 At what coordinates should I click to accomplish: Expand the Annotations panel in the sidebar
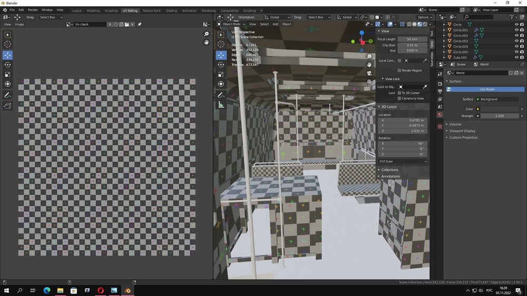[x=391, y=176]
